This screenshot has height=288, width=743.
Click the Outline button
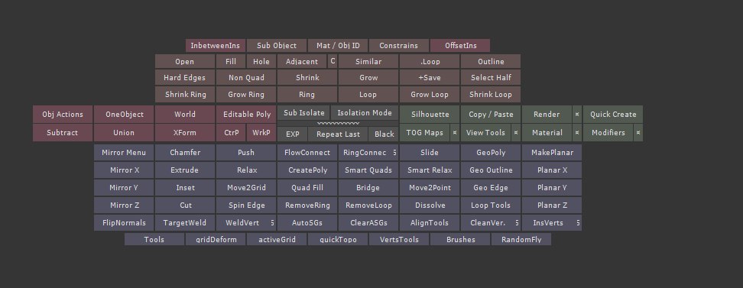point(491,61)
